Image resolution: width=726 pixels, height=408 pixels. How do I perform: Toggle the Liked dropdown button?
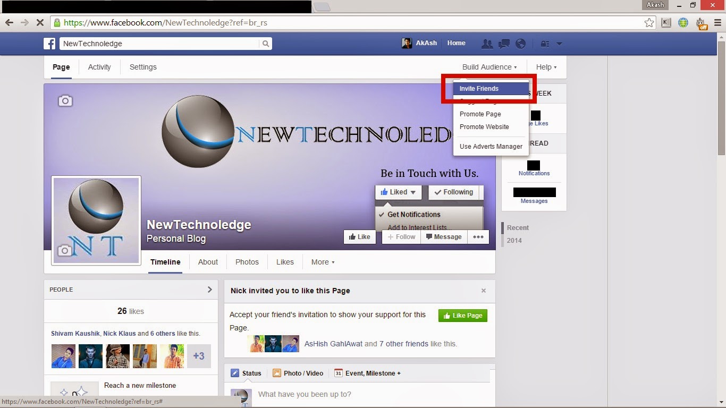pyautogui.click(x=398, y=192)
